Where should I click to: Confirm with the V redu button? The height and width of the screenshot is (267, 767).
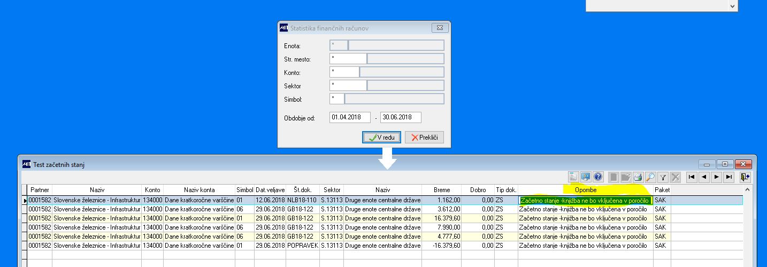coord(381,138)
